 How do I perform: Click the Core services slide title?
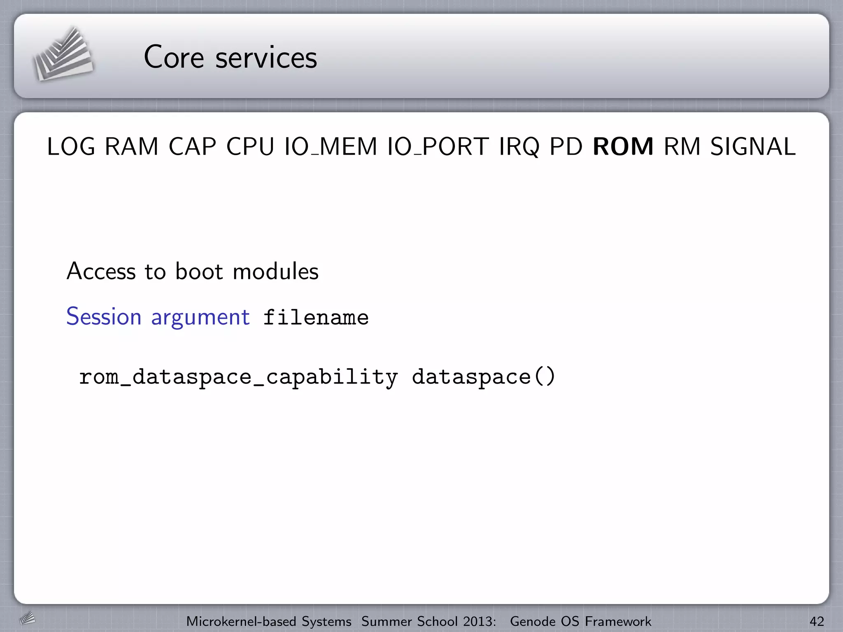click(x=231, y=57)
